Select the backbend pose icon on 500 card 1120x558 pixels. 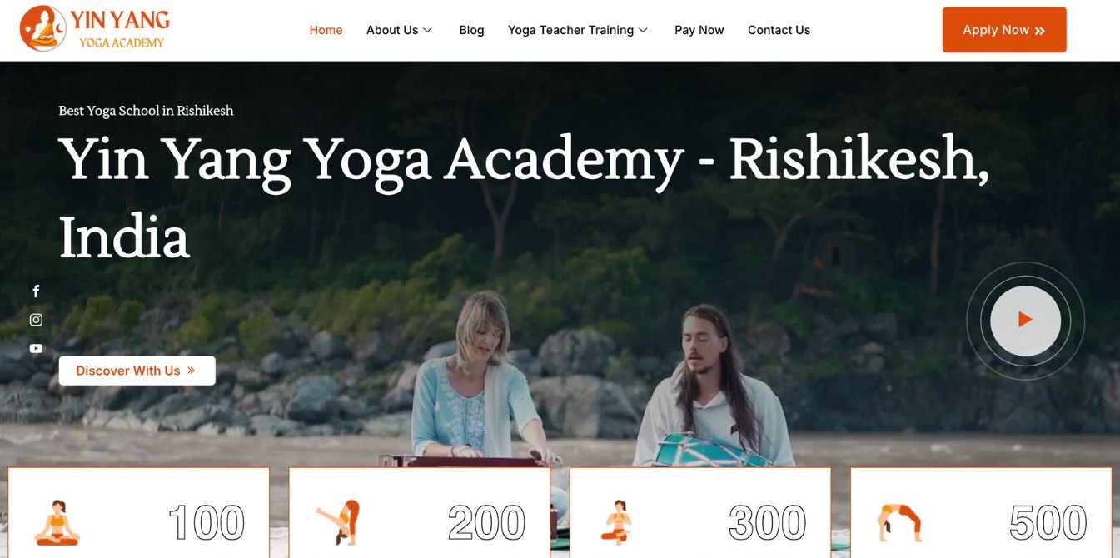coord(899,523)
